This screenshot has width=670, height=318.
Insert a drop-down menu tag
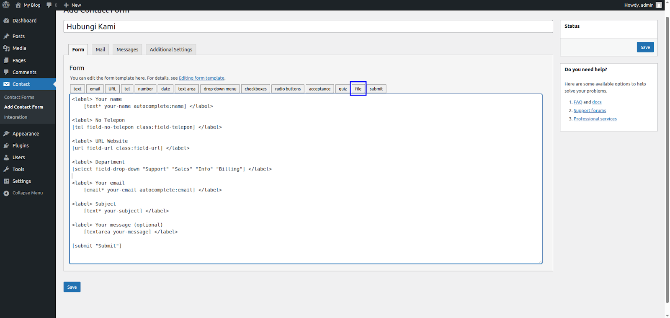coord(220,89)
